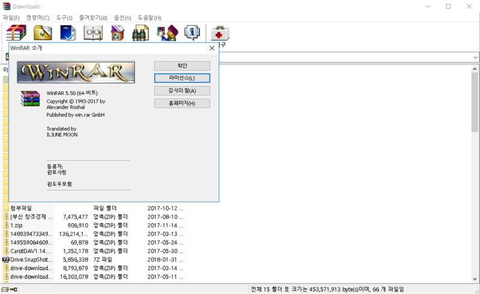Open the 명령어(C) menu
The width and height of the screenshot is (480, 294).
pos(38,18)
